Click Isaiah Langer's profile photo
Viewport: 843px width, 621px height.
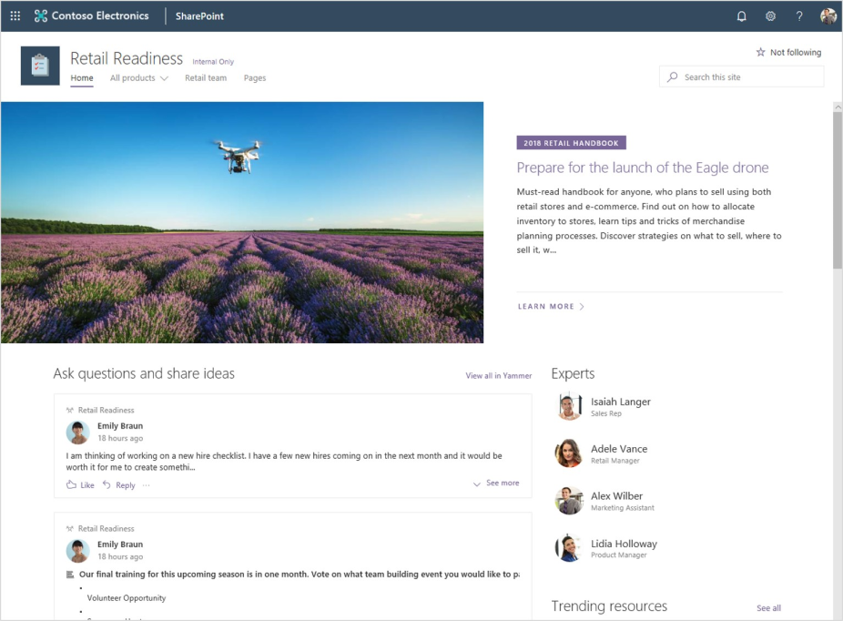tap(569, 406)
